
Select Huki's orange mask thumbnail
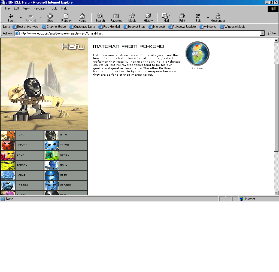tap(8, 135)
